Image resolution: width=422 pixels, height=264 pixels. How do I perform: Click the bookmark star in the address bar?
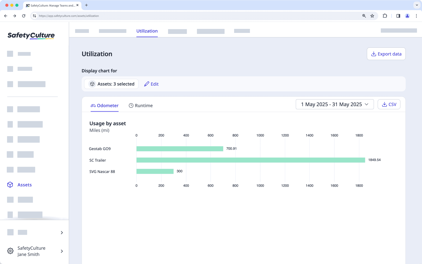click(x=372, y=16)
